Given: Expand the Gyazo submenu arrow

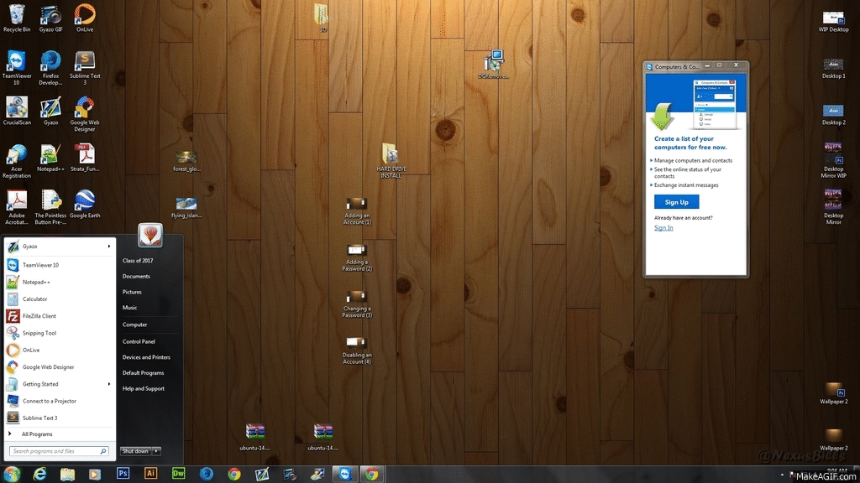Looking at the screenshot, I should point(109,247).
